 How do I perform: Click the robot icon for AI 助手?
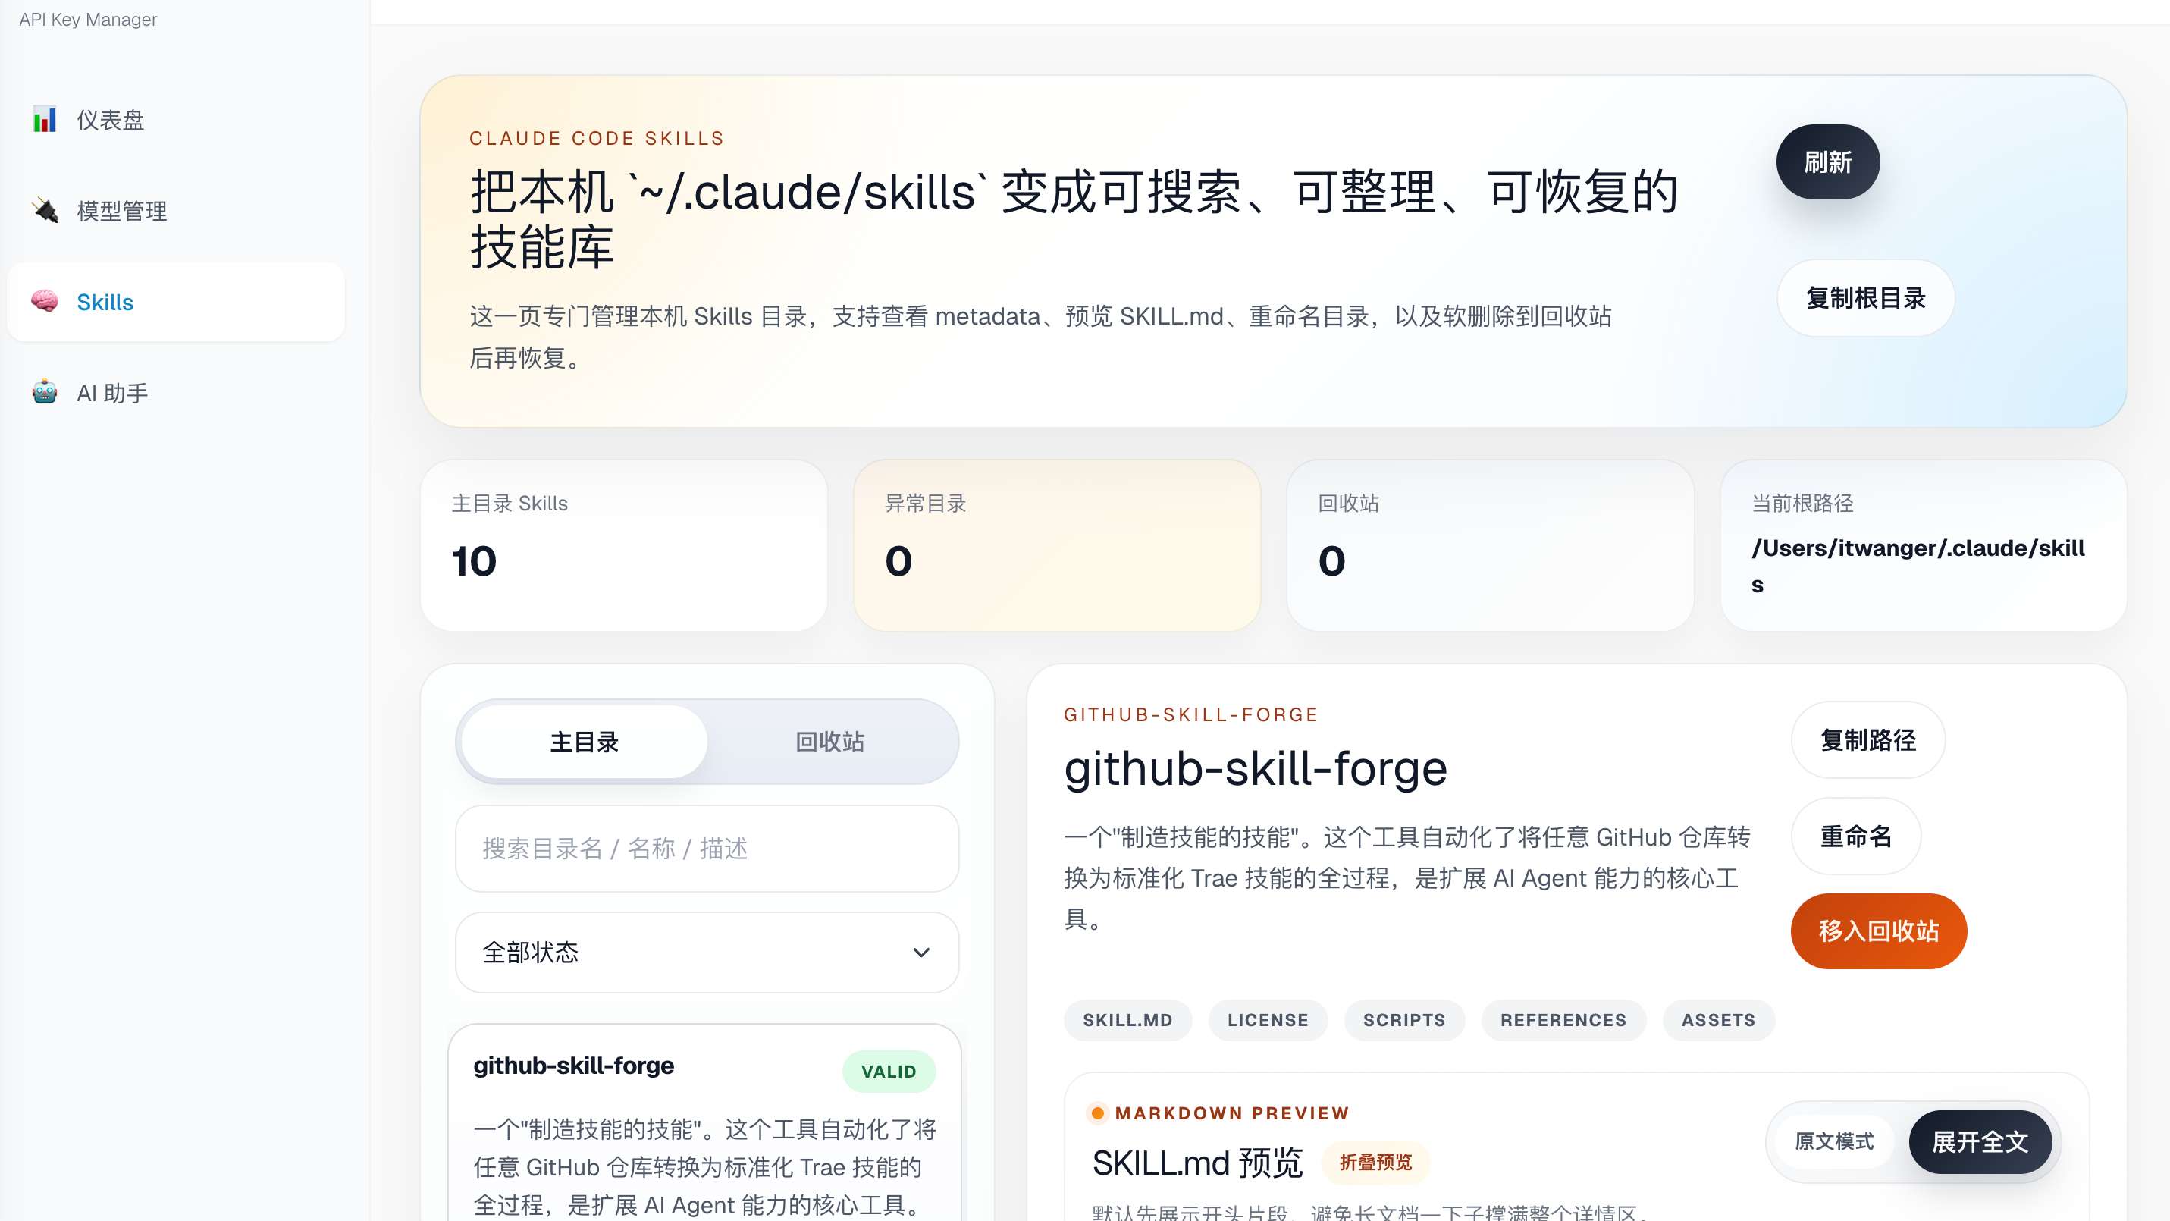pos(45,393)
